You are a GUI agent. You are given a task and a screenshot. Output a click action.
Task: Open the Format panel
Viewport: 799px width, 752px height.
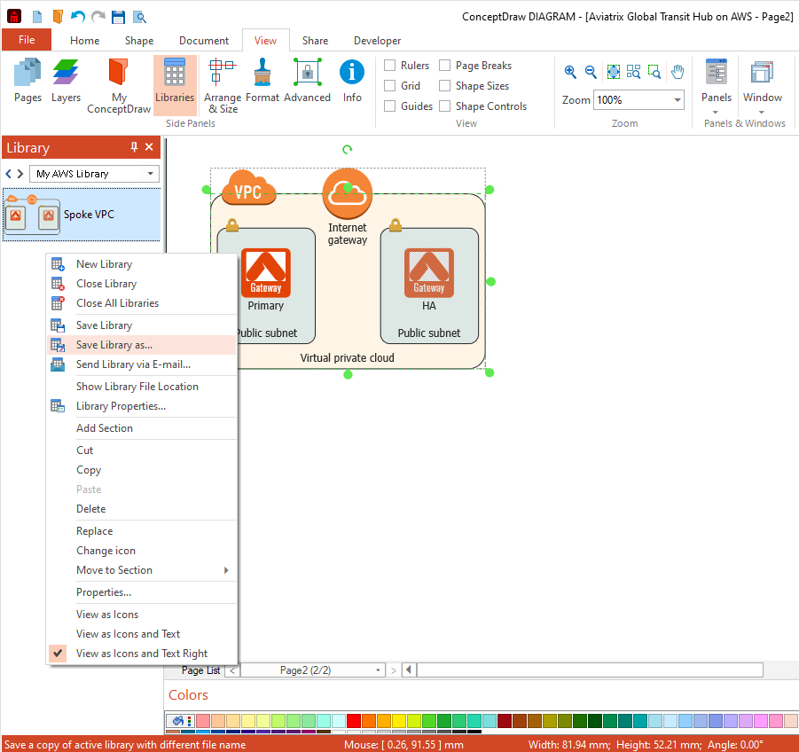pyautogui.click(x=262, y=81)
